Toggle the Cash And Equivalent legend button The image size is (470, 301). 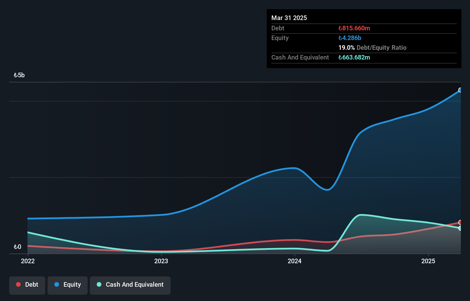point(130,285)
